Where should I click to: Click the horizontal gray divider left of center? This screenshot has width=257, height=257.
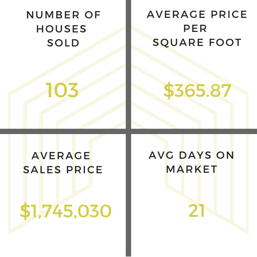[x=63, y=131]
